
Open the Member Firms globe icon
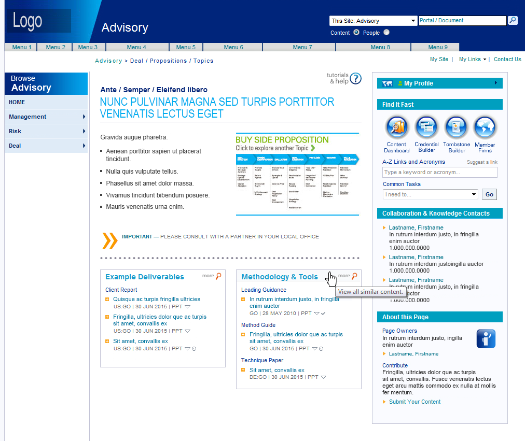point(485,127)
